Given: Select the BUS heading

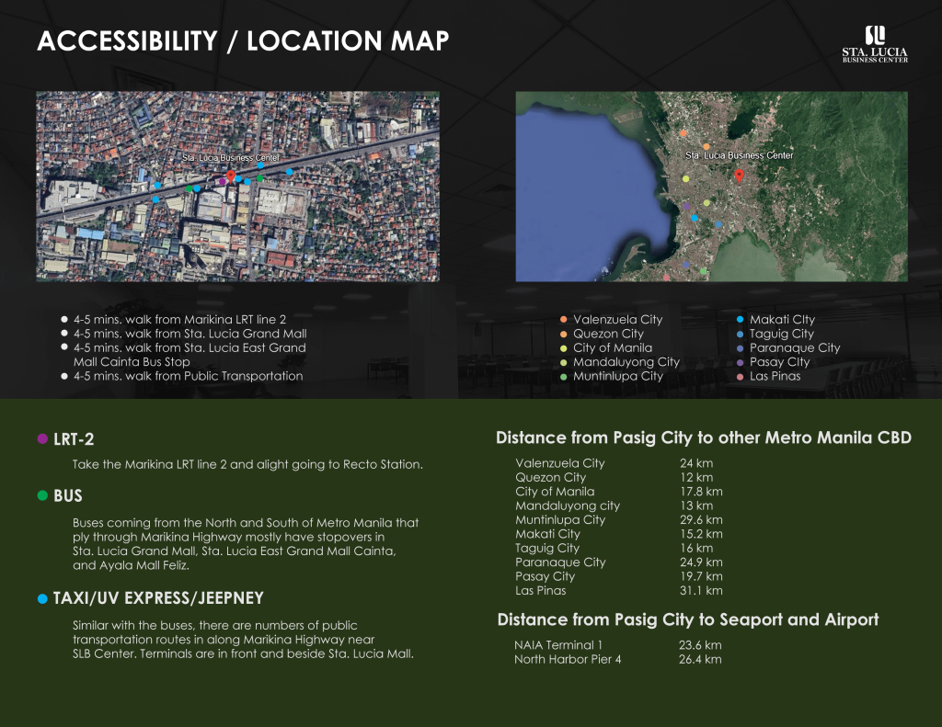Looking at the screenshot, I should [68, 496].
